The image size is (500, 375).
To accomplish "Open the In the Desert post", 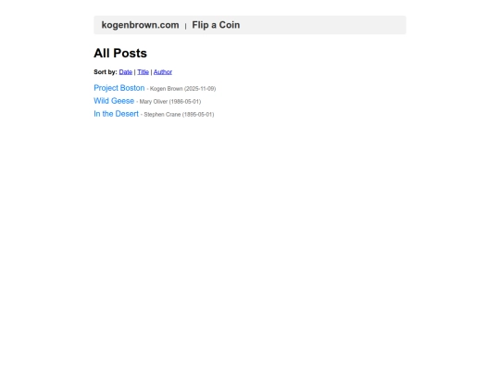I will pyautogui.click(x=116, y=114).
